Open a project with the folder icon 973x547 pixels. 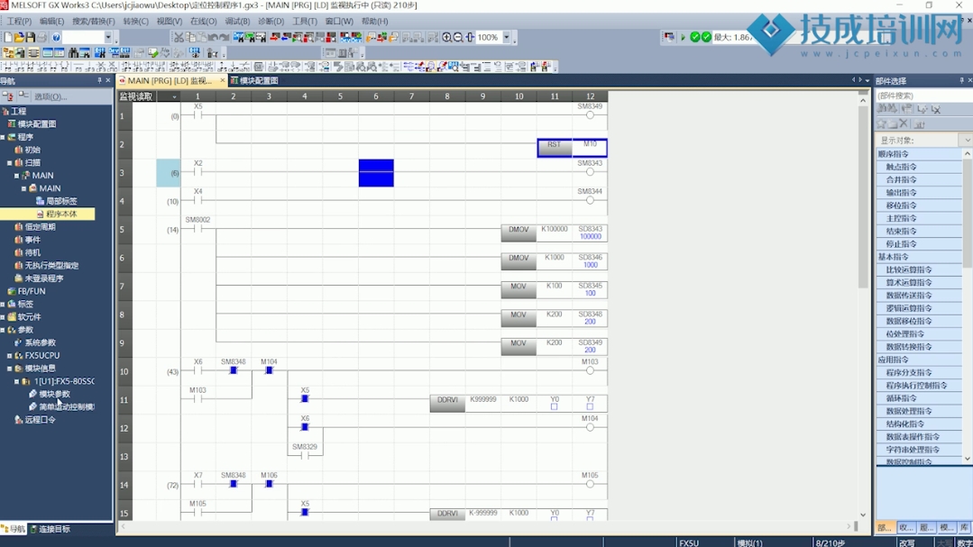[19, 38]
